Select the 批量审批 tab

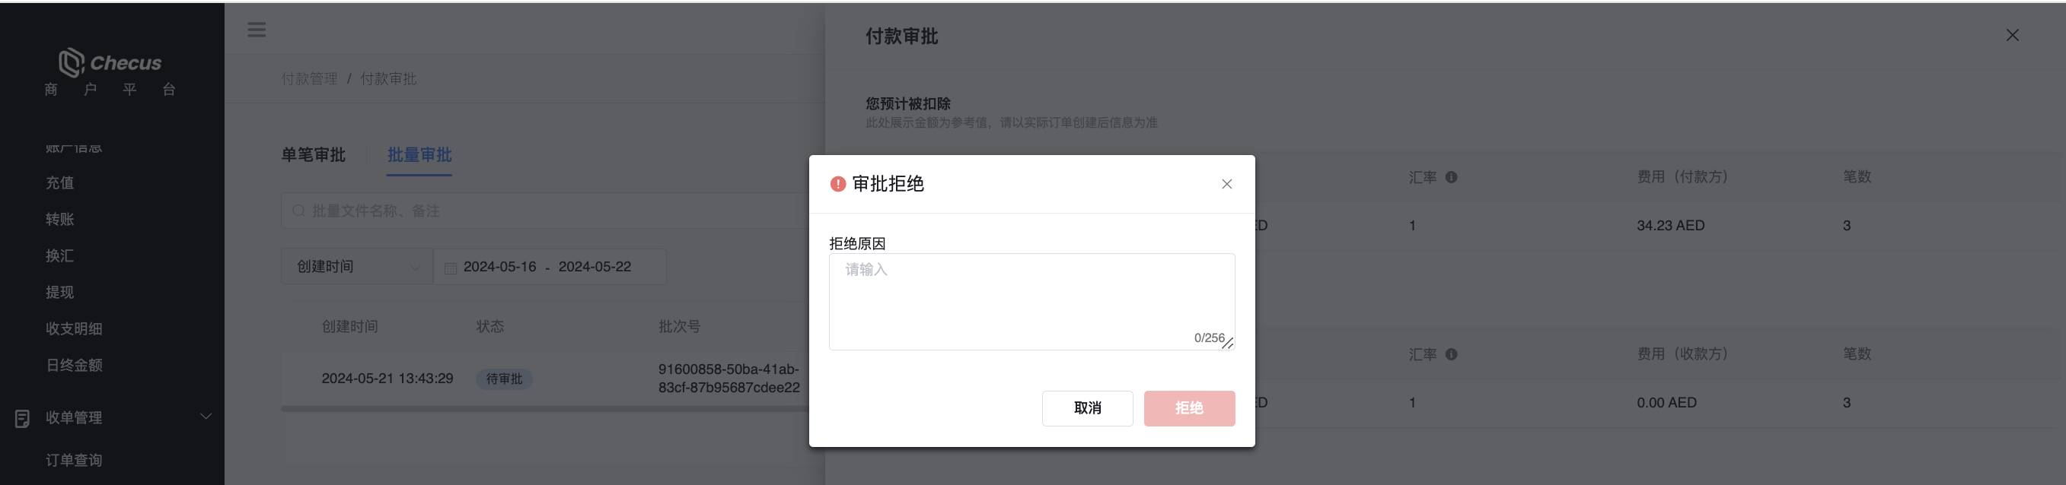419,154
